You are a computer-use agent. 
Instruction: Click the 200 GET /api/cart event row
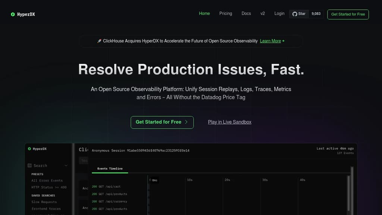[106, 187]
